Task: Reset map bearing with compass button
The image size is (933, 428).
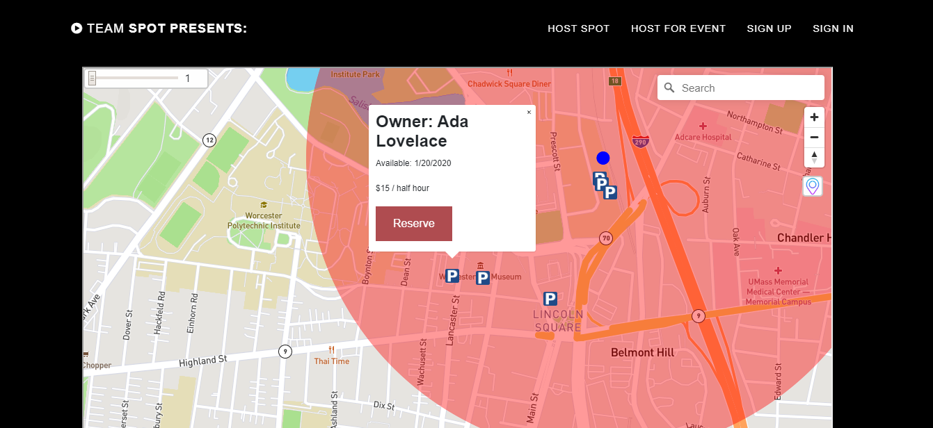Action: tap(814, 158)
